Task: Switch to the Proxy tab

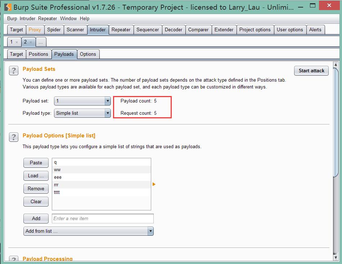Action: click(x=35, y=29)
